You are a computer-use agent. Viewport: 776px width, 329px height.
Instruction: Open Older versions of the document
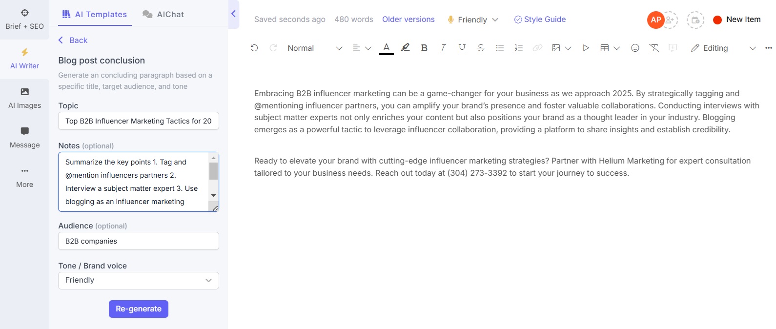(408, 19)
